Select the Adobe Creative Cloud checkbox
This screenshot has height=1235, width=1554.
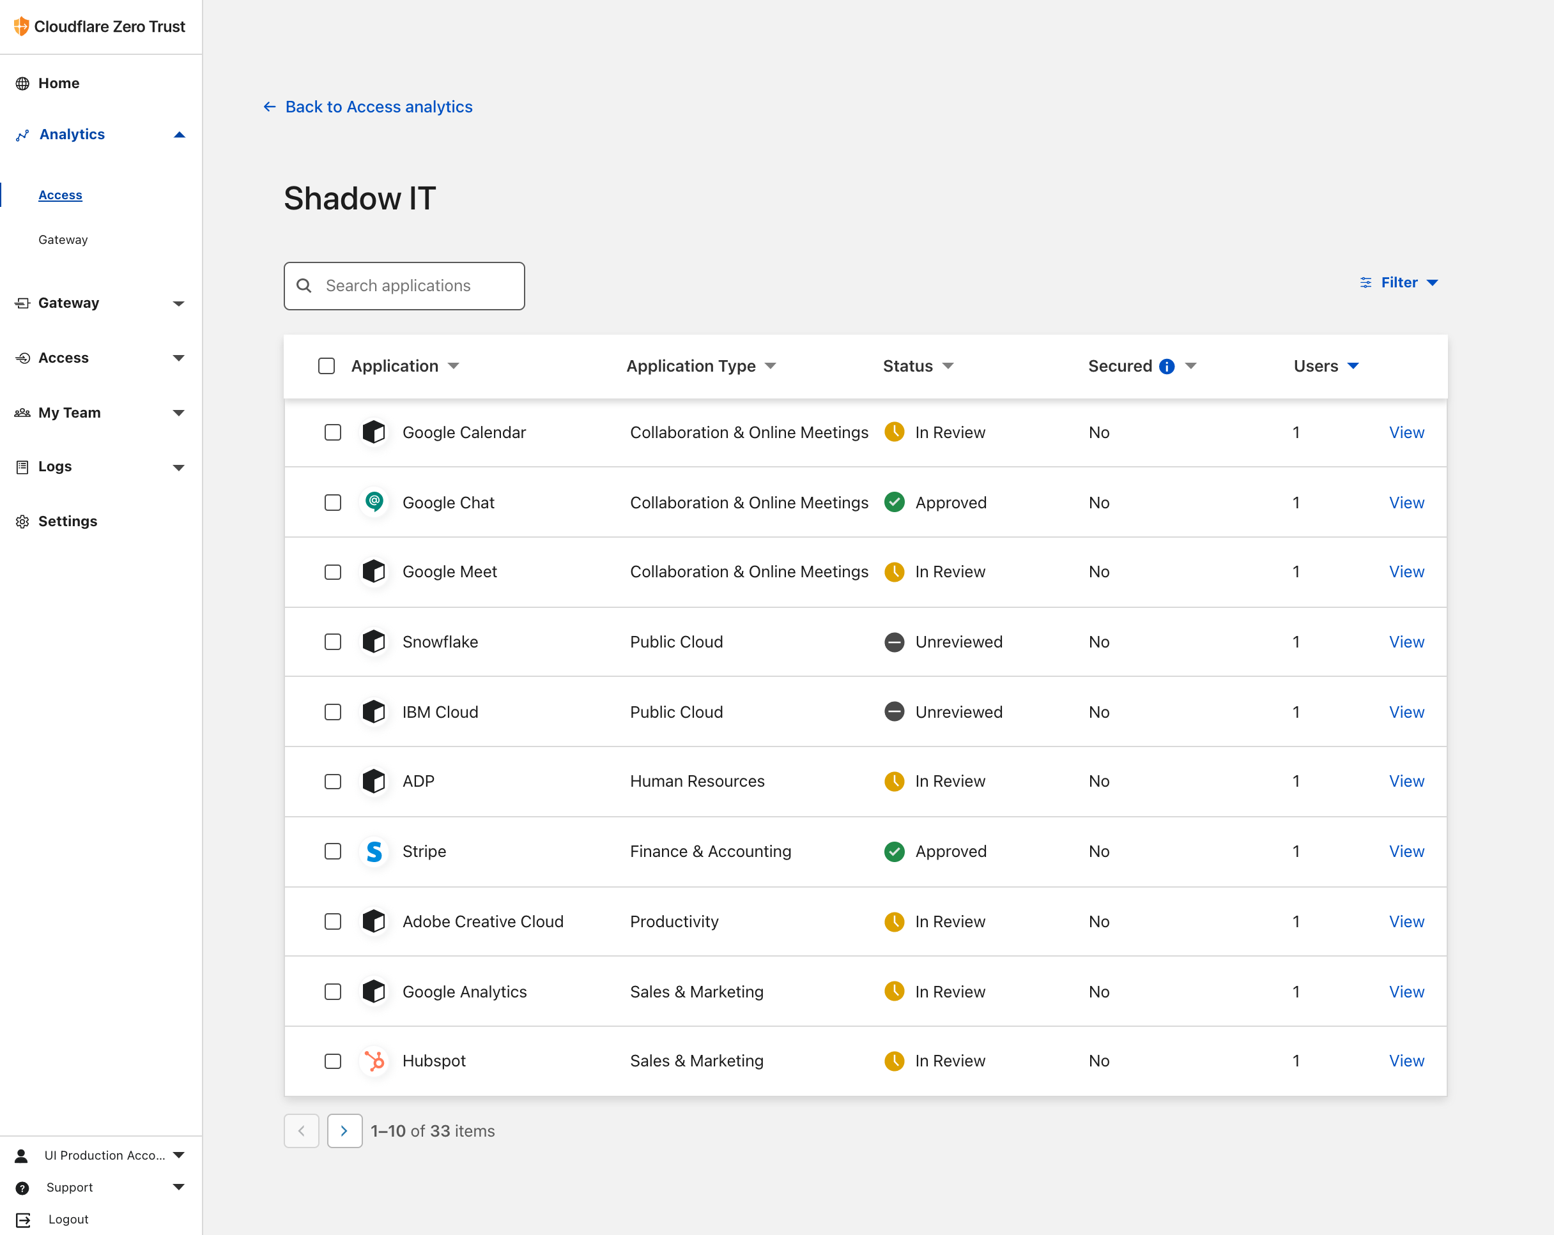pyautogui.click(x=332, y=921)
